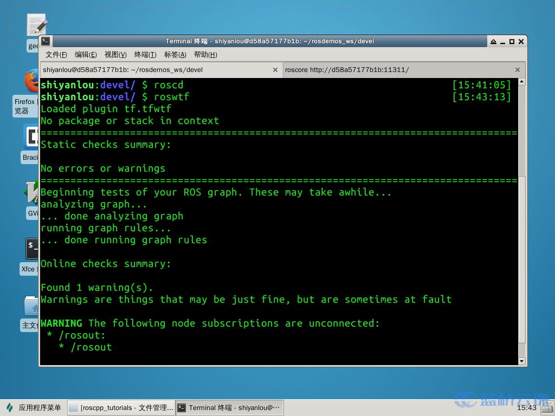555x416 pixels.
Task: Click the terminal scrollbar up arrow
Action: pos(522,82)
